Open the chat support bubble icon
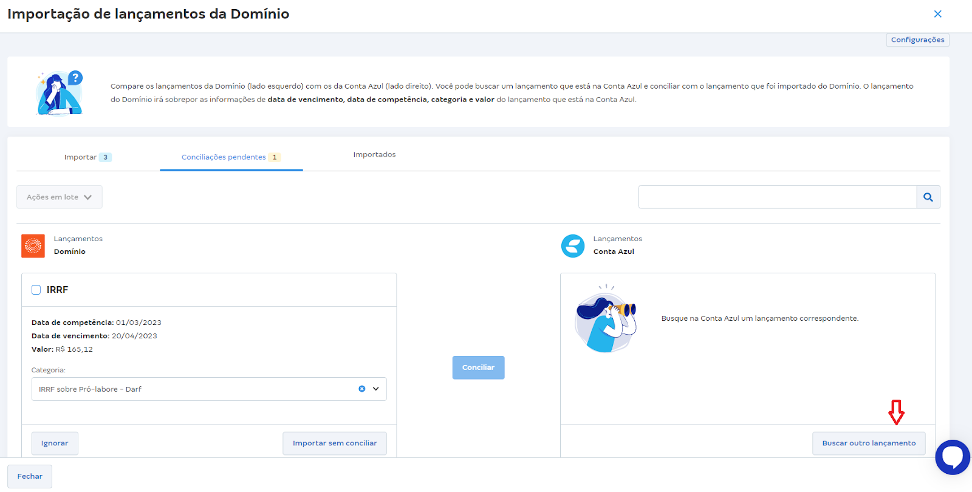 tap(953, 457)
